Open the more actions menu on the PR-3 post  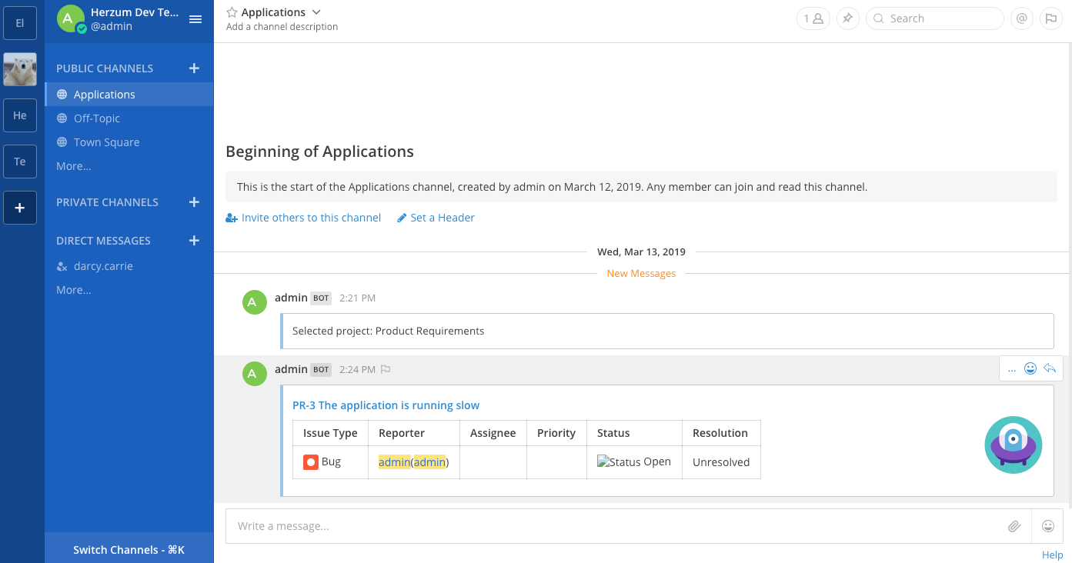pos(1012,368)
